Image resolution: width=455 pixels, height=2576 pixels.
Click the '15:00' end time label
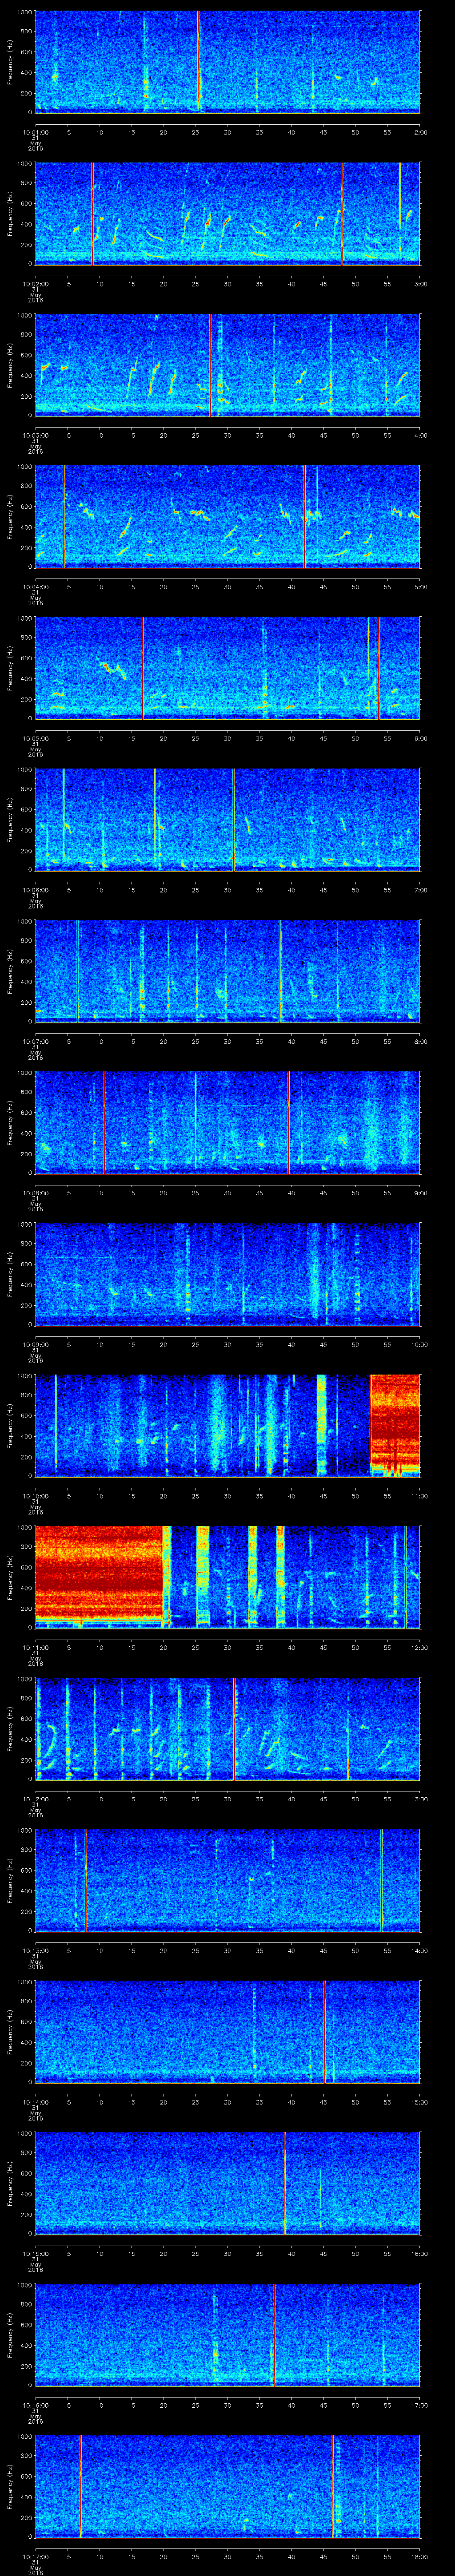click(419, 2101)
